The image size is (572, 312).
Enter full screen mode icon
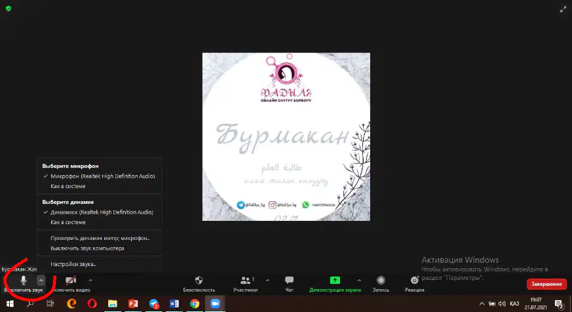tap(563, 9)
